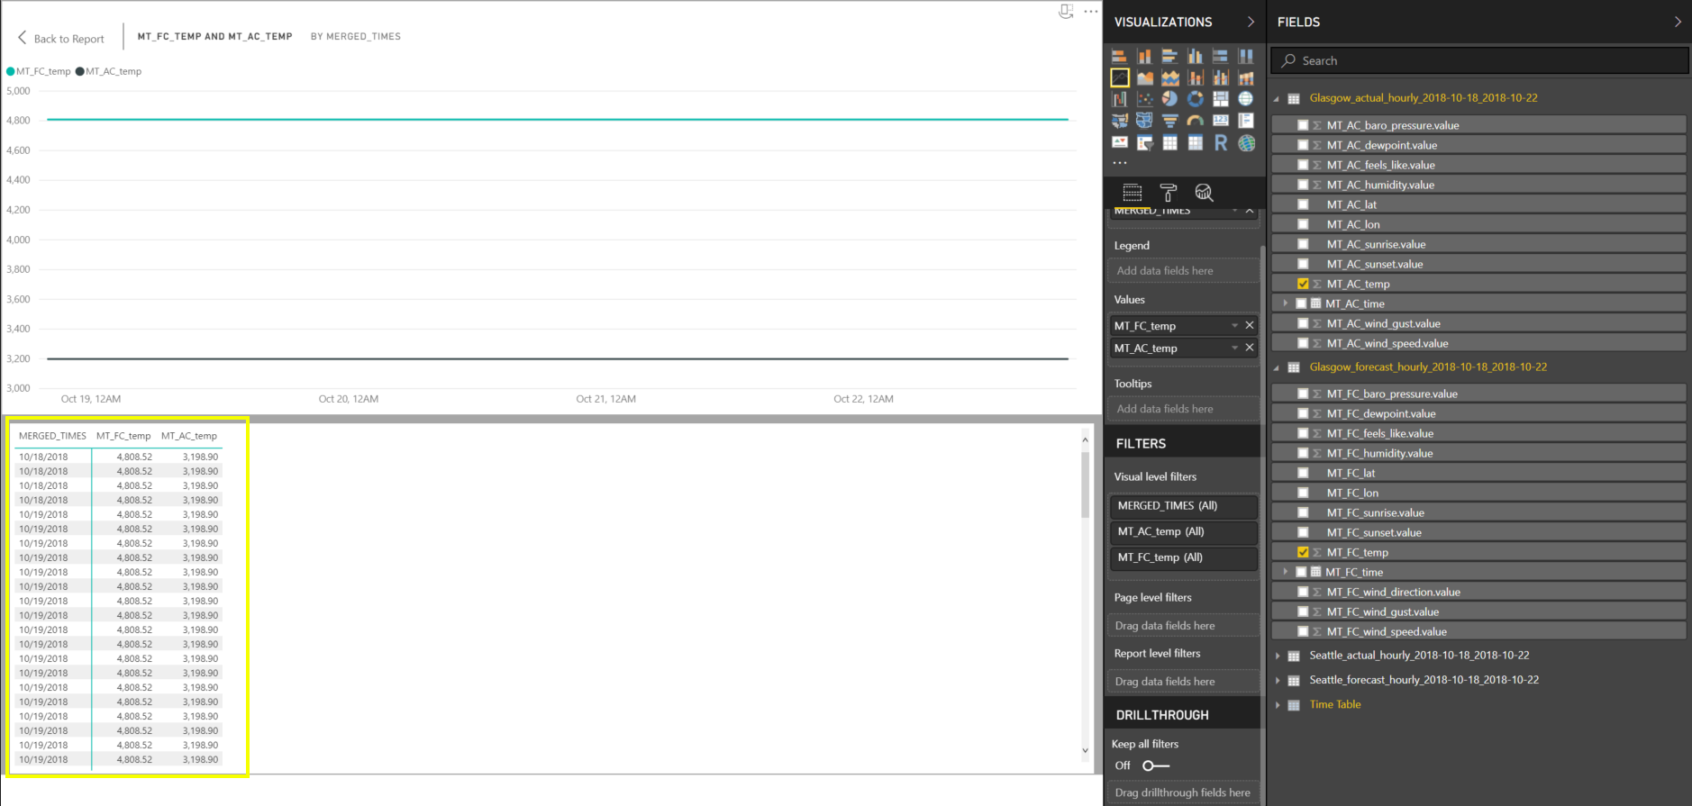This screenshot has width=1692, height=806.
Task: Select the ribbon chart visualization
Action: pyautogui.click(x=1246, y=77)
